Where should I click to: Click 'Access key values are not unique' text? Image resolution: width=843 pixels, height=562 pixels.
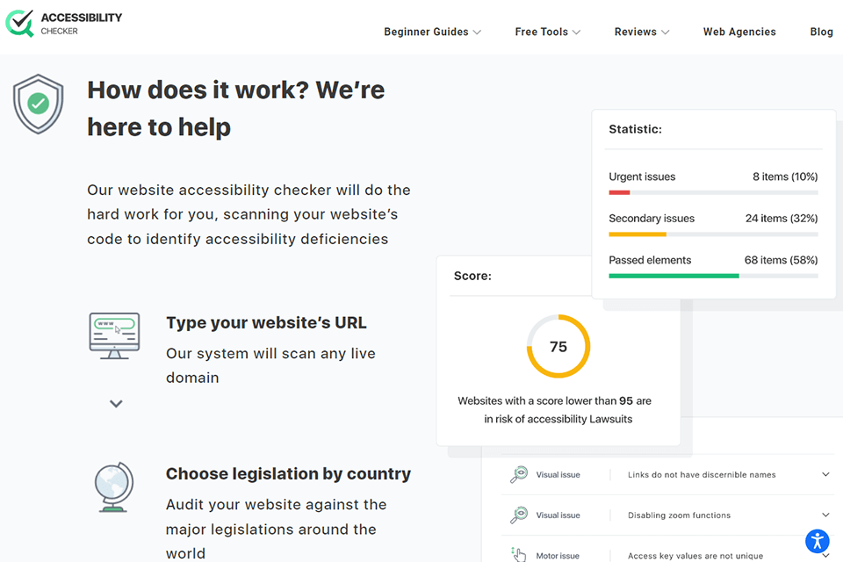point(695,556)
